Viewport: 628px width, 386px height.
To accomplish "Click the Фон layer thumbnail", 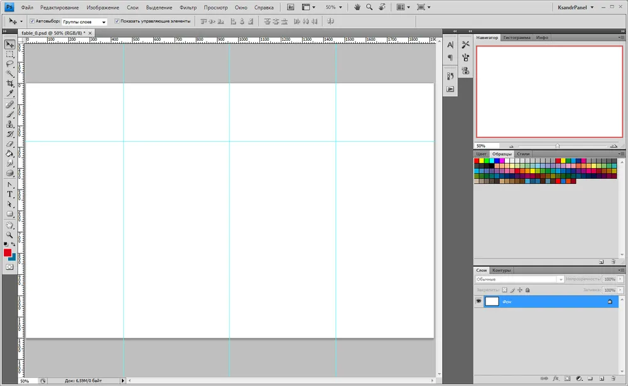I will pyautogui.click(x=492, y=301).
